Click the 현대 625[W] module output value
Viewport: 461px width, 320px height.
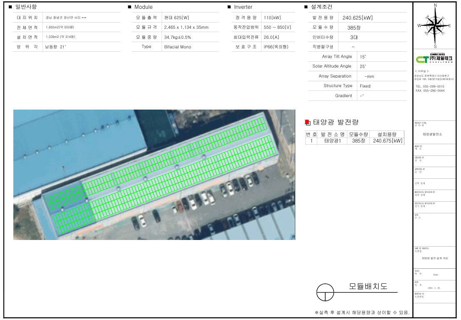point(177,18)
